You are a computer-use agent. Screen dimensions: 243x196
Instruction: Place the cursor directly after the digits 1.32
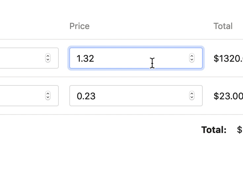pyautogui.click(x=95, y=58)
